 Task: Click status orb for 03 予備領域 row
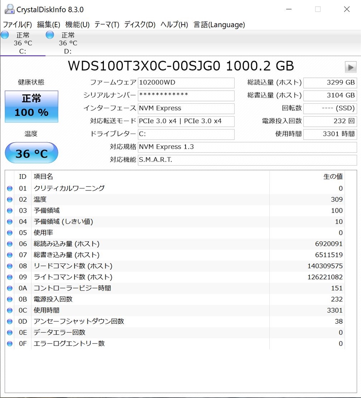(10, 210)
